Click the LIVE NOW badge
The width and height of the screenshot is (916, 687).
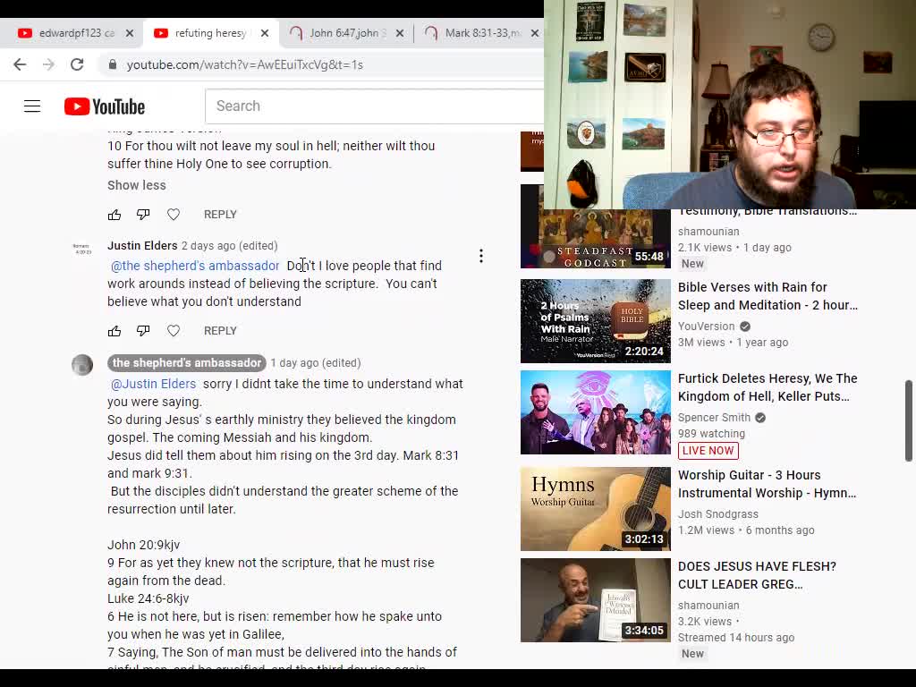(x=708, y=451)
